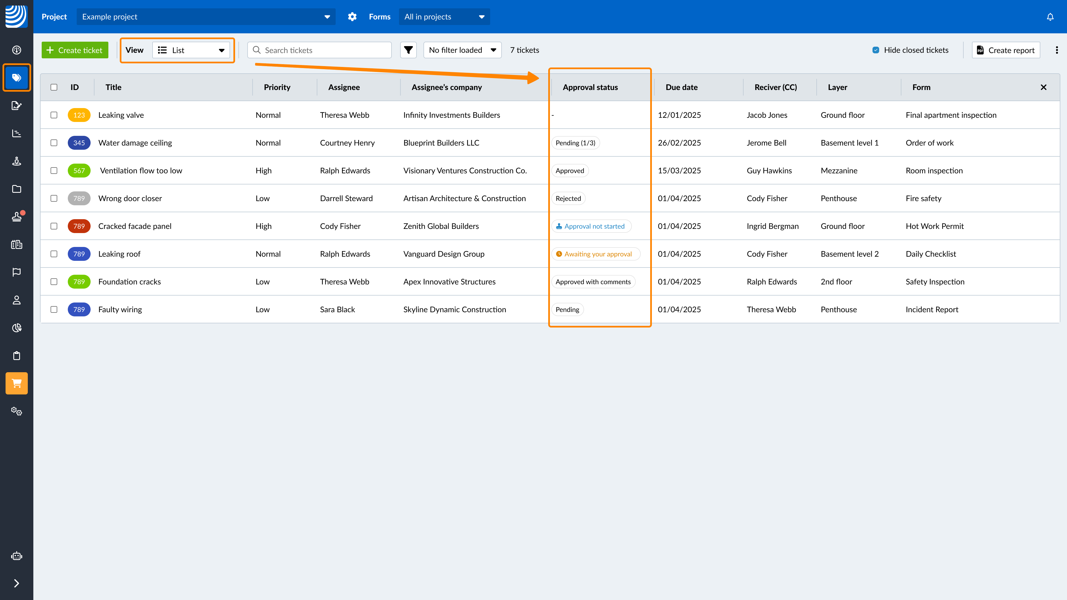1067x600 pixels.
Task: Click the robot assistant sidebar icon
Action: [17, 556]
